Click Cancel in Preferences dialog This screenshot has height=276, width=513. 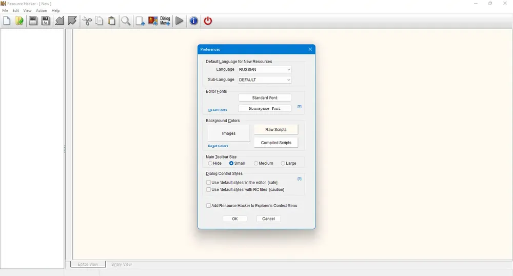pos(268,219)
